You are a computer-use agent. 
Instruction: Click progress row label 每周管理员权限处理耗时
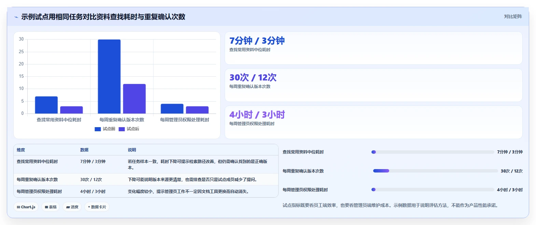(x=305, y=190)
